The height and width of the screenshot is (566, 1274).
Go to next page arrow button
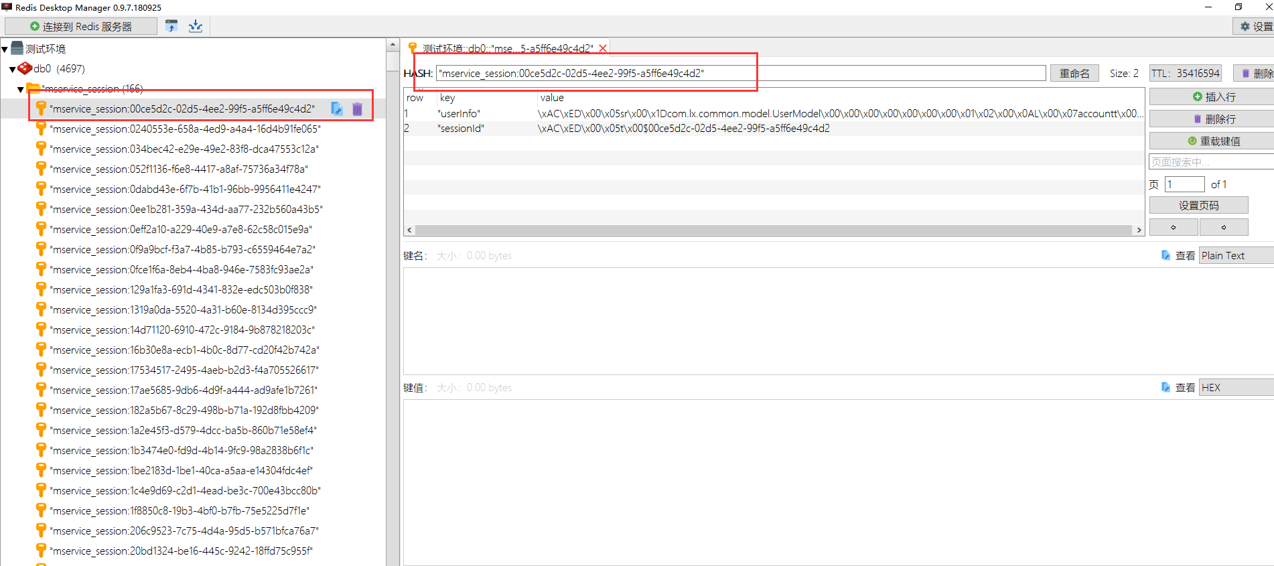click(x=1224, y=227)
